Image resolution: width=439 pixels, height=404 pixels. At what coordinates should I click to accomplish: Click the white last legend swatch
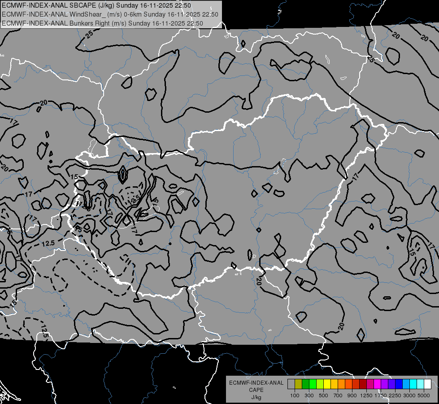pyautogui.click(x=427, y=384)
